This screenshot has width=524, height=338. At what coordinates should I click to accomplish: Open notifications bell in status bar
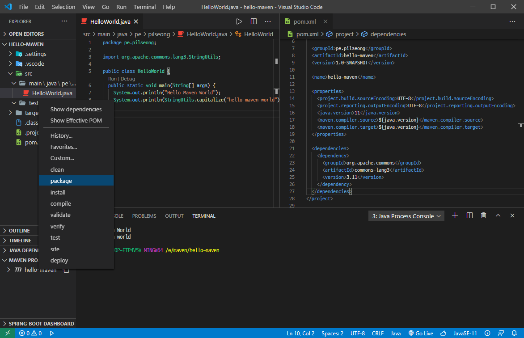[x=514, y=334]
